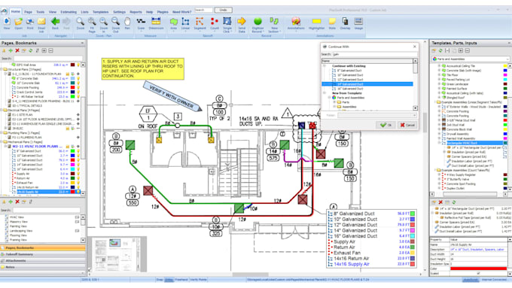512x288 pixels.
Task: Click the Need Work? link
Action: click(181, 12)
